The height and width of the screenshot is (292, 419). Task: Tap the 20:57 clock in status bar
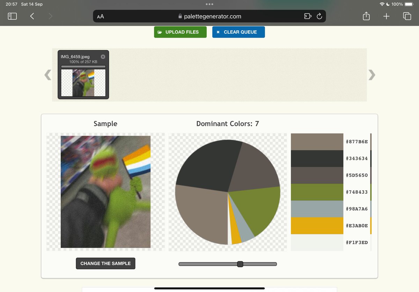pos(12,4)
